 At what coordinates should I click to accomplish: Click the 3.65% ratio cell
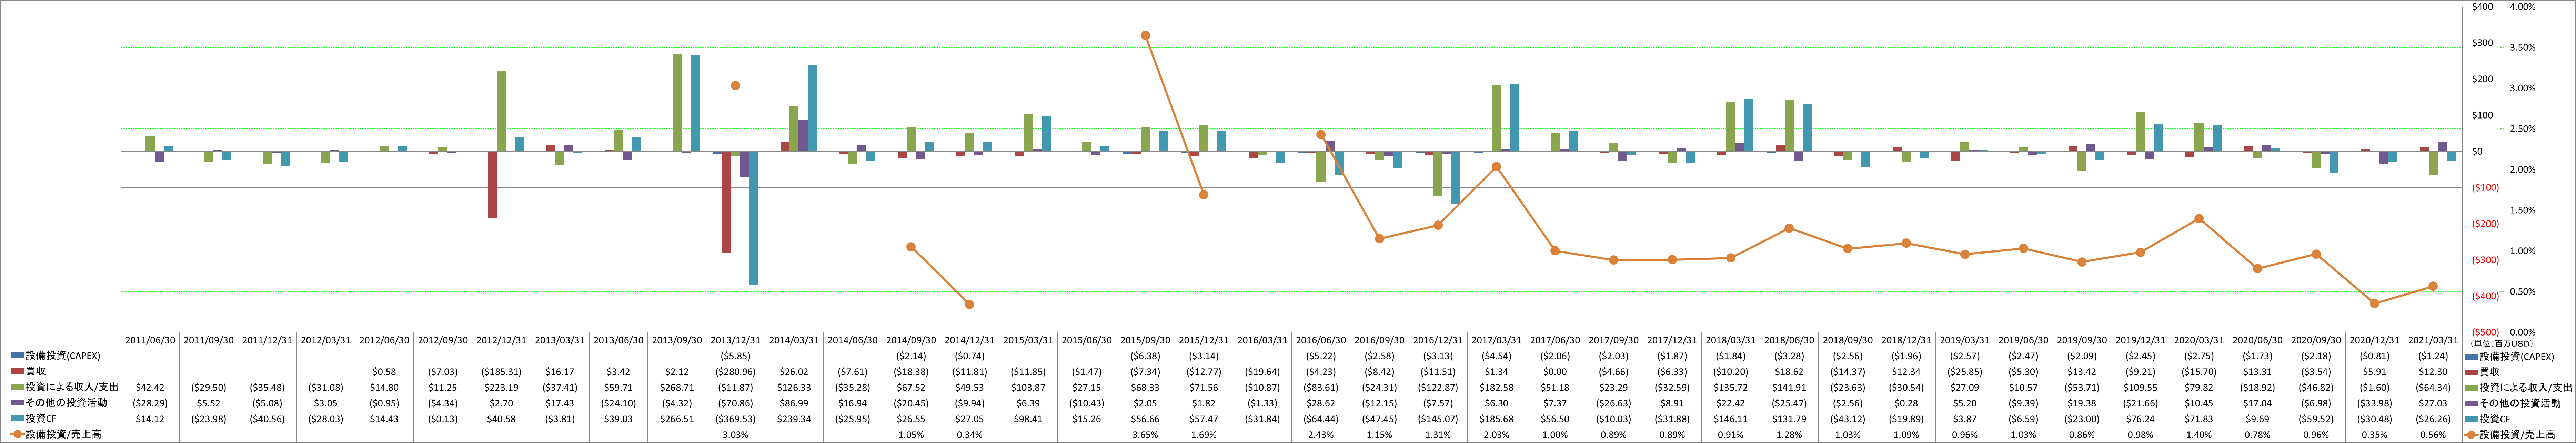(x=1145, y=435)
